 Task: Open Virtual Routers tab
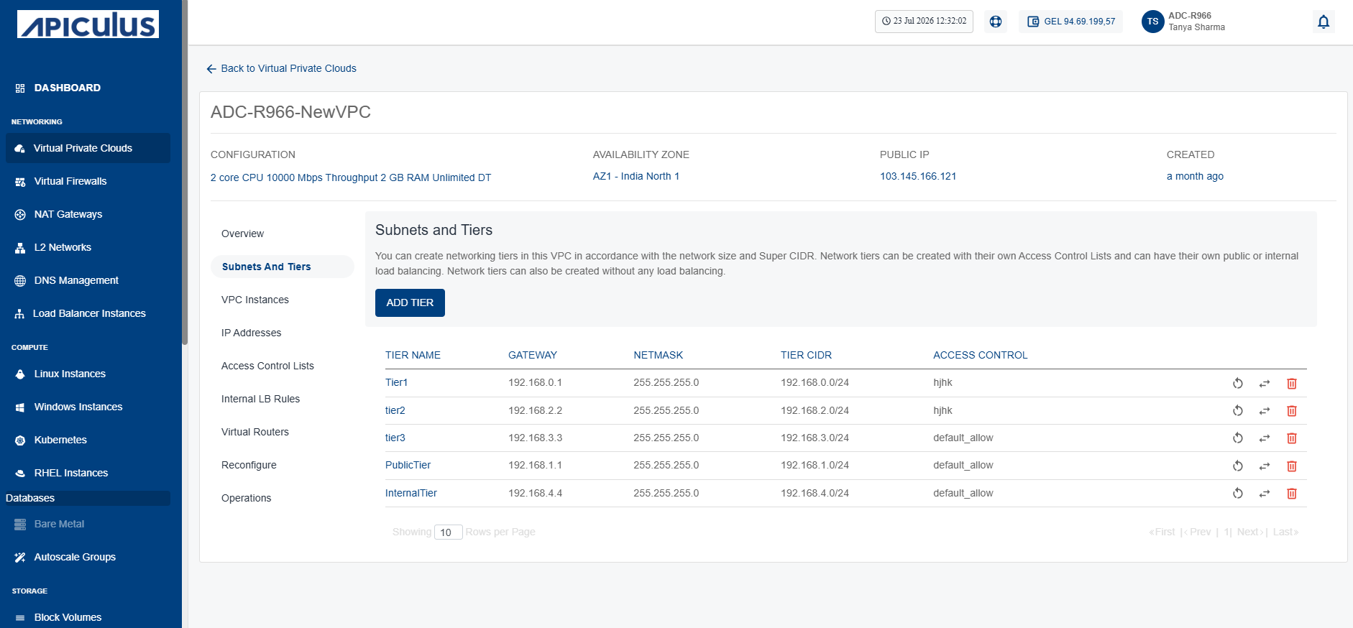[255, 432]
